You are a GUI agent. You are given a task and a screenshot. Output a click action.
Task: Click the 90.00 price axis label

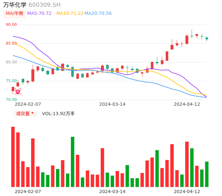click(x=11, y=25)
